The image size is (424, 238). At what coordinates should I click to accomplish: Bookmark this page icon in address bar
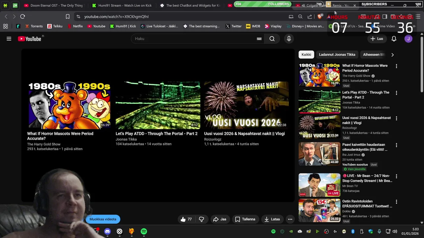(x=68, y=17)
